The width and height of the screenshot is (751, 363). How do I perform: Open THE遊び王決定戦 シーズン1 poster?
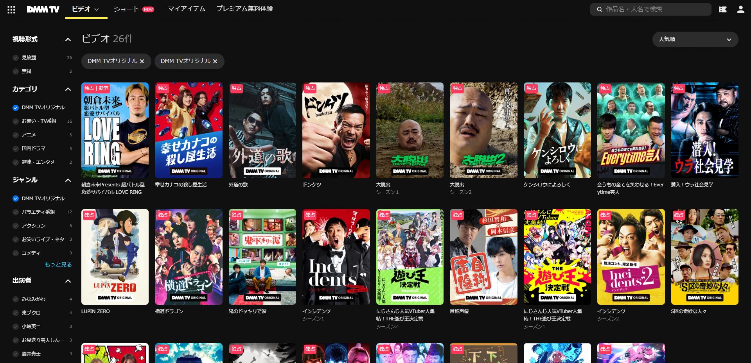(557, 257)
